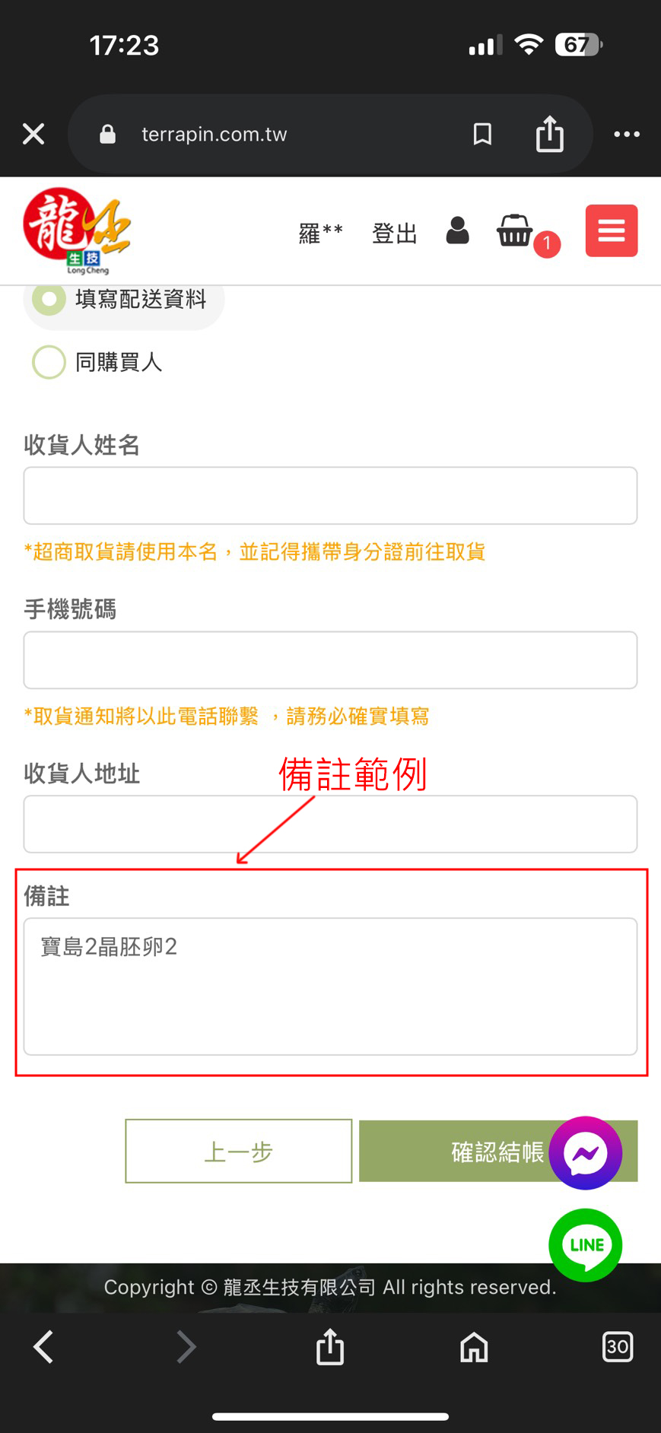
Task: Click into the 備註 notes text area
Action: [330, 987]
